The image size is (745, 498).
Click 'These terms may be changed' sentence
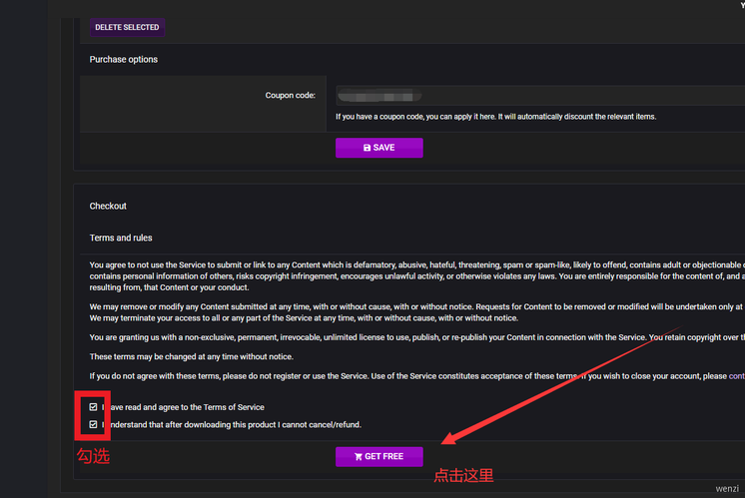pos(191,357)
